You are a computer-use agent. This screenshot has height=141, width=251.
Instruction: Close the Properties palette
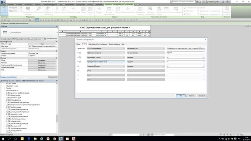[x=57, y=26]
